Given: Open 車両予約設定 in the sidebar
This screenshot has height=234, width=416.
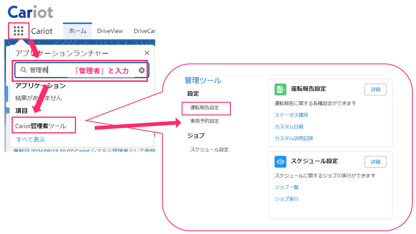Looking at the screenshot, I should pos(204,121).
